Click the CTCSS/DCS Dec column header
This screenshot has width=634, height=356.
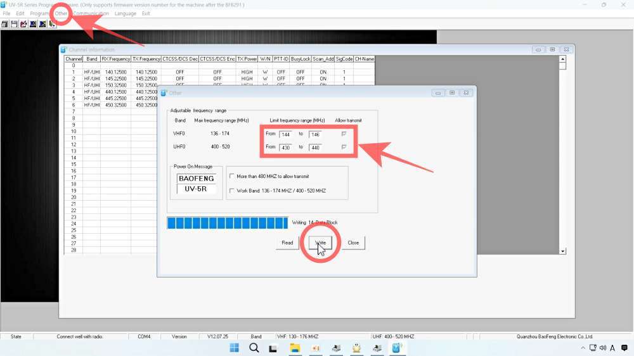180,59
